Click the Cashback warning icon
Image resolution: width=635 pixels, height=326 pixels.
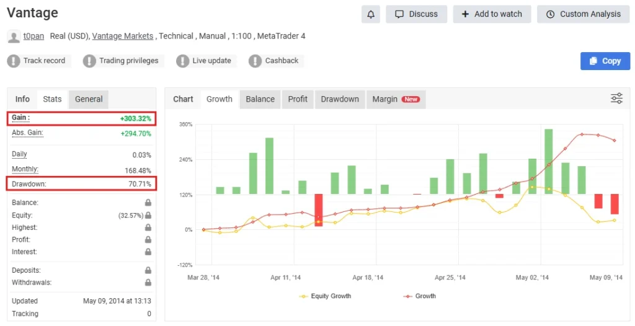[x=255, y=61]
